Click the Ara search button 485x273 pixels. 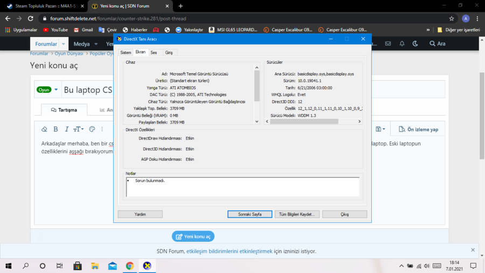pos(438,44)
